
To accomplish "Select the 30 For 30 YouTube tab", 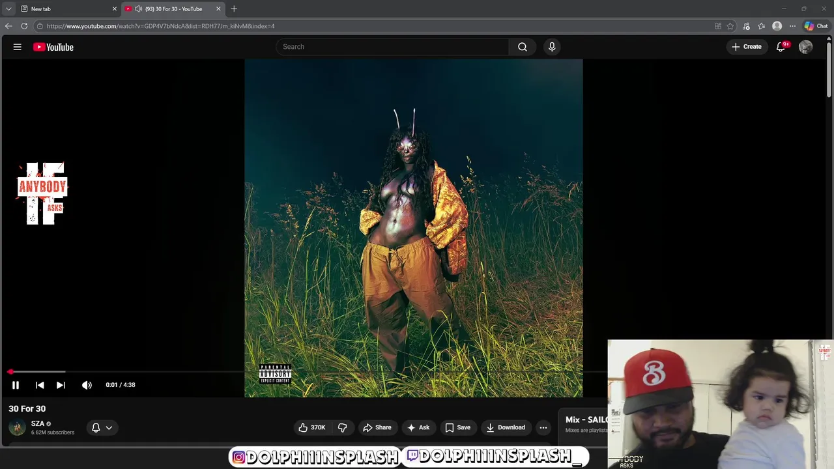I will (x=174, y=9).
